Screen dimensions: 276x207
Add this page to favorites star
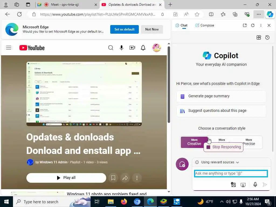point(197,14)
